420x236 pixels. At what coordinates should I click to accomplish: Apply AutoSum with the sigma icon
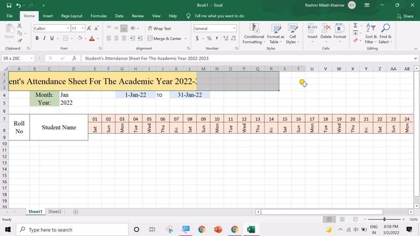pyautogui.click(x=356, y=26)
